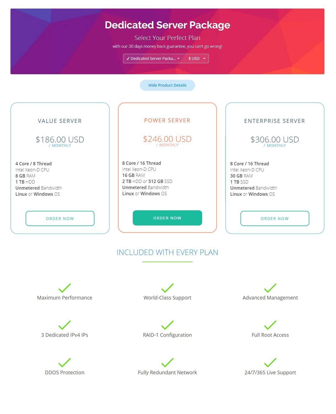The image size is (336, 414).
Task: Click the Full Root Access checkmark
Action: click(270, 325)
